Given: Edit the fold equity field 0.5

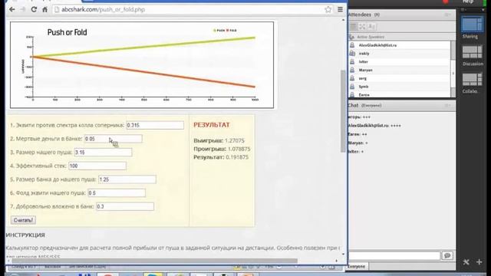Looking at the screenshot, I should click(117, 192).
